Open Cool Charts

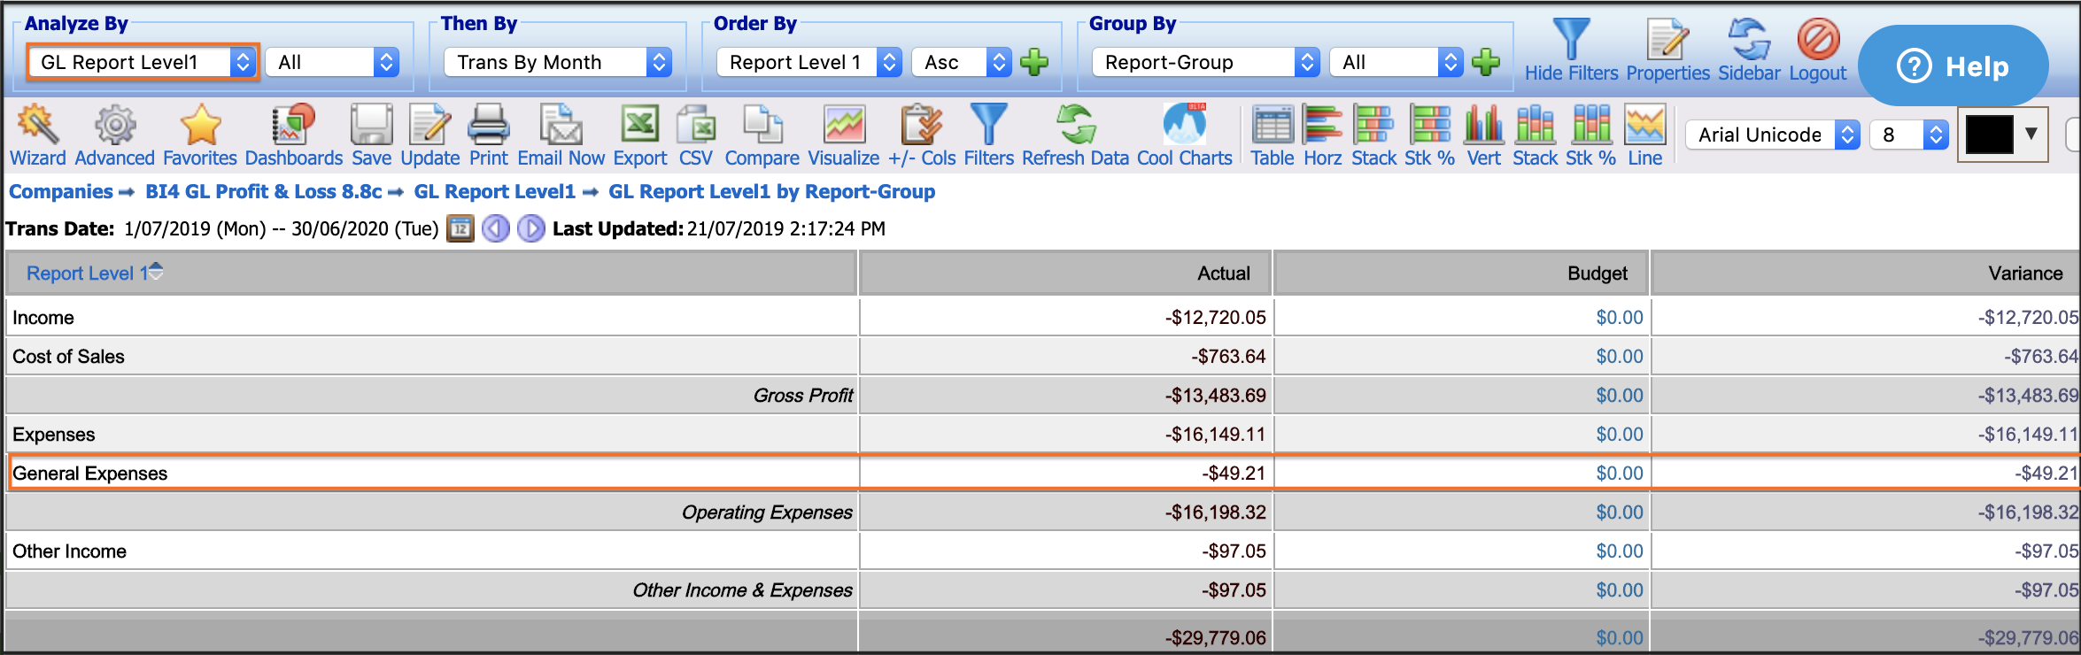(x=1184, y=135)
